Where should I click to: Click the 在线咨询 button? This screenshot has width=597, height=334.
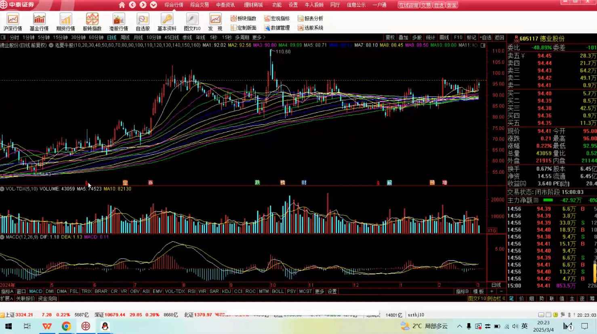(408, 5)
